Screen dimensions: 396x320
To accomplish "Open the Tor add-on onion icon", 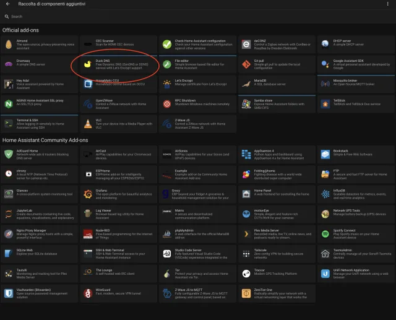I will [166, 273].
